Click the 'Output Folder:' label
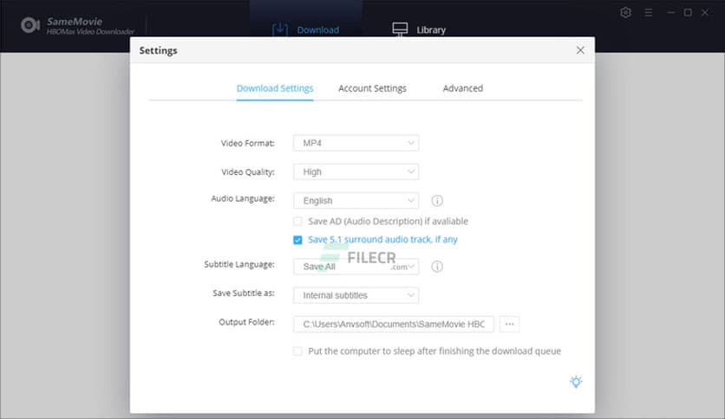The image size is (725, 419). (246, 322)
